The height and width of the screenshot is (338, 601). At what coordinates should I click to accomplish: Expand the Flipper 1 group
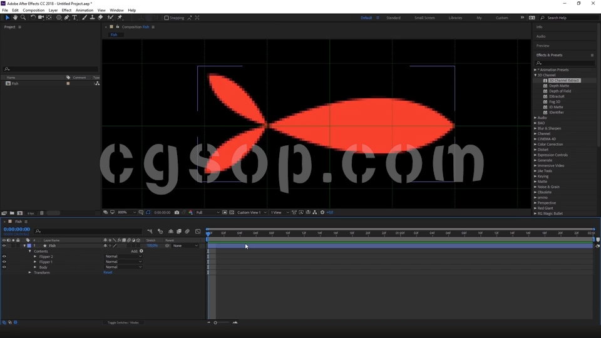[35, 262]
